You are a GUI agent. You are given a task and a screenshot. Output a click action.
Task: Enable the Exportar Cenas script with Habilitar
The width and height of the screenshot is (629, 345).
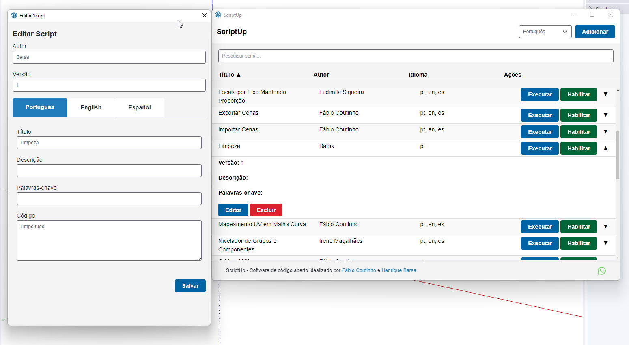click(579, 115)
